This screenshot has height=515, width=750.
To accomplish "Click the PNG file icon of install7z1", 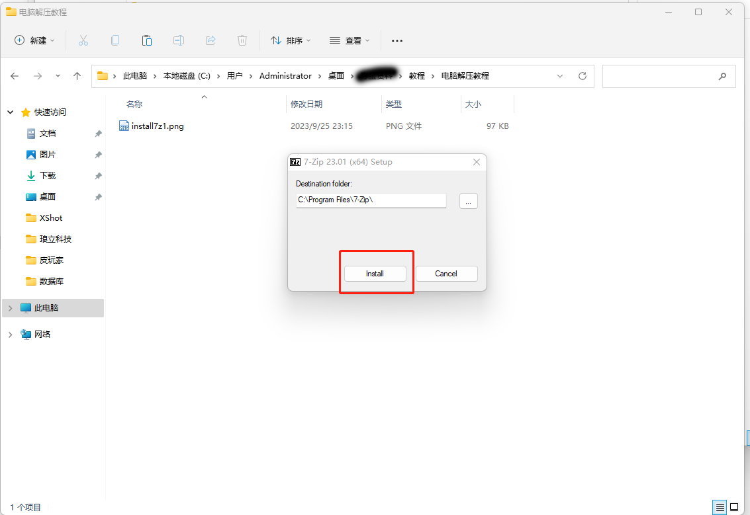I will click(124, 126).
